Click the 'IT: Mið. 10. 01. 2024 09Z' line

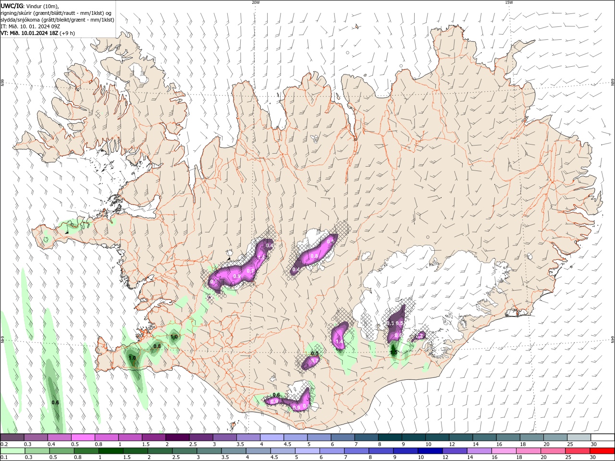[30, 26]
